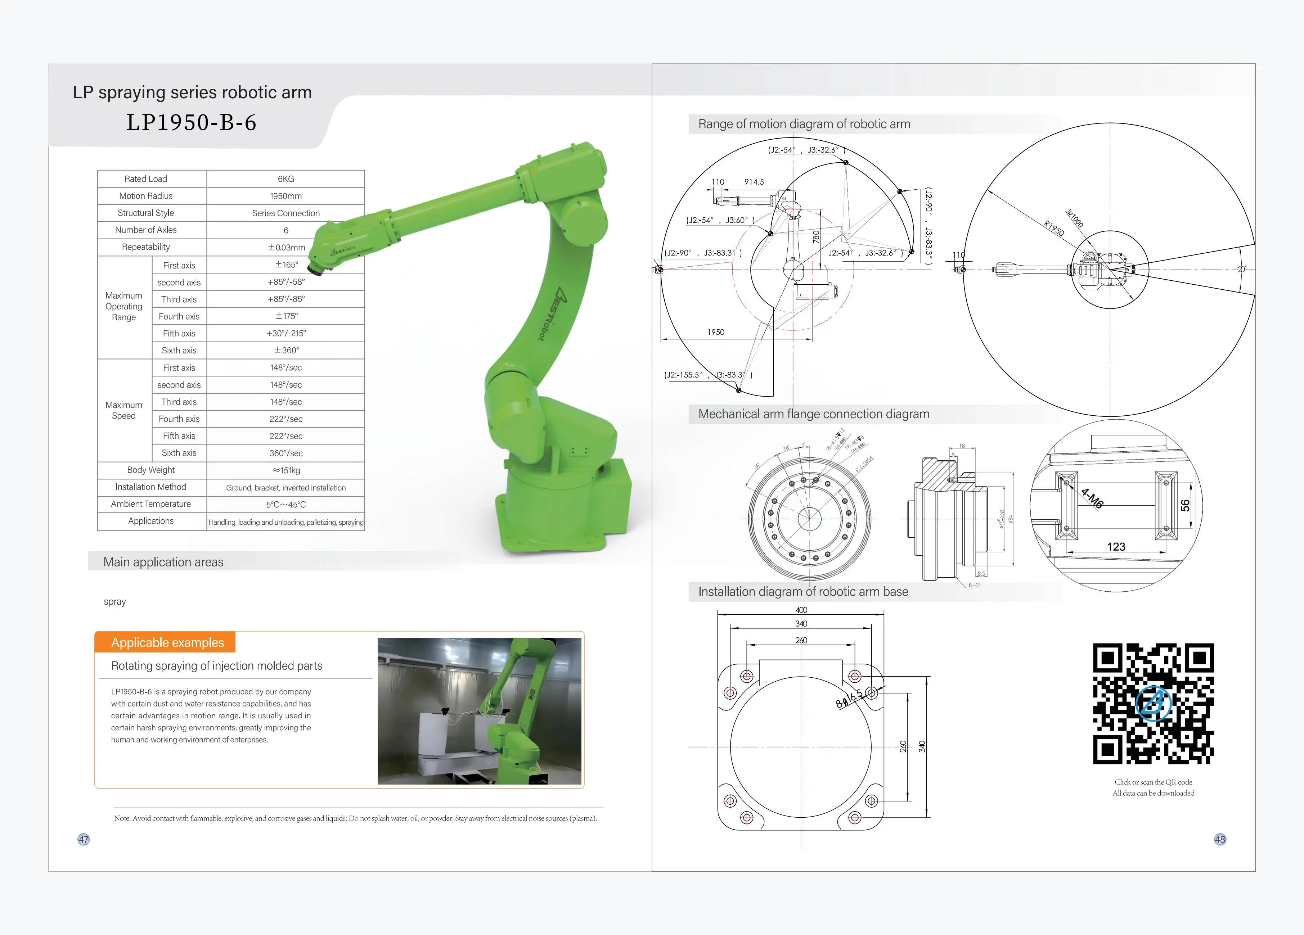Click 'Click or scan the QR code' text
The height and width of the screenshot is (935, 1304).
pyautogui.click(x=1154, y=782)
